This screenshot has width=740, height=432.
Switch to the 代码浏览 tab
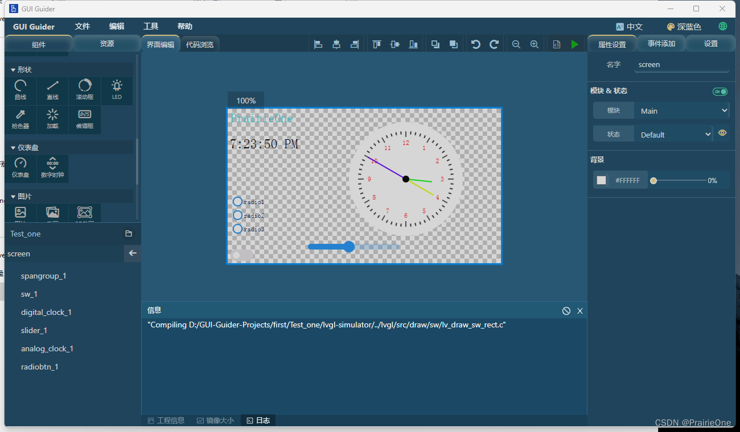(x=200, y=44)
